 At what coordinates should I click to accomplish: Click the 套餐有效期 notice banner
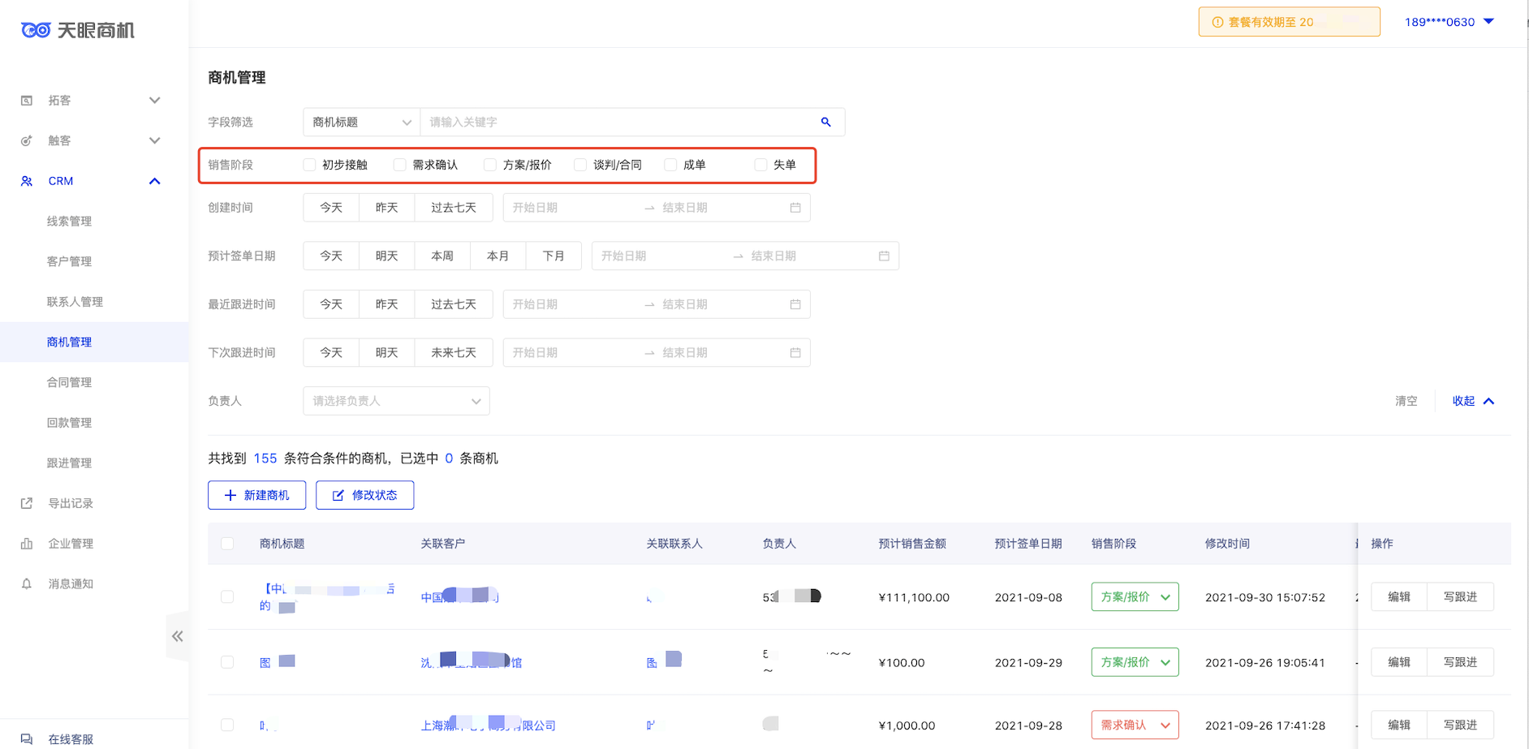(1289, 22)
